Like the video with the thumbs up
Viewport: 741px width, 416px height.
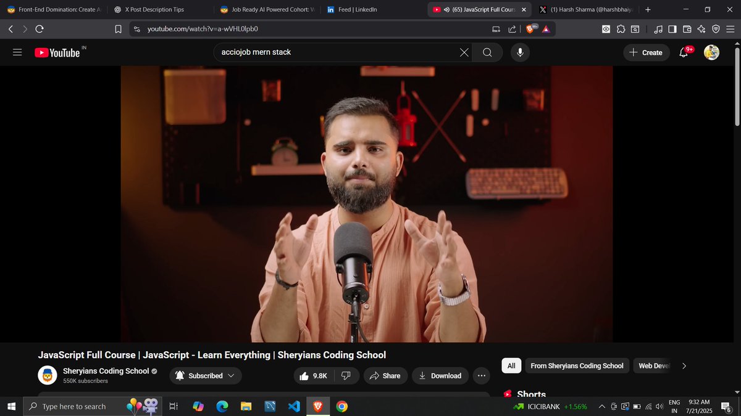pyautogui.click(x=304, y=375)
